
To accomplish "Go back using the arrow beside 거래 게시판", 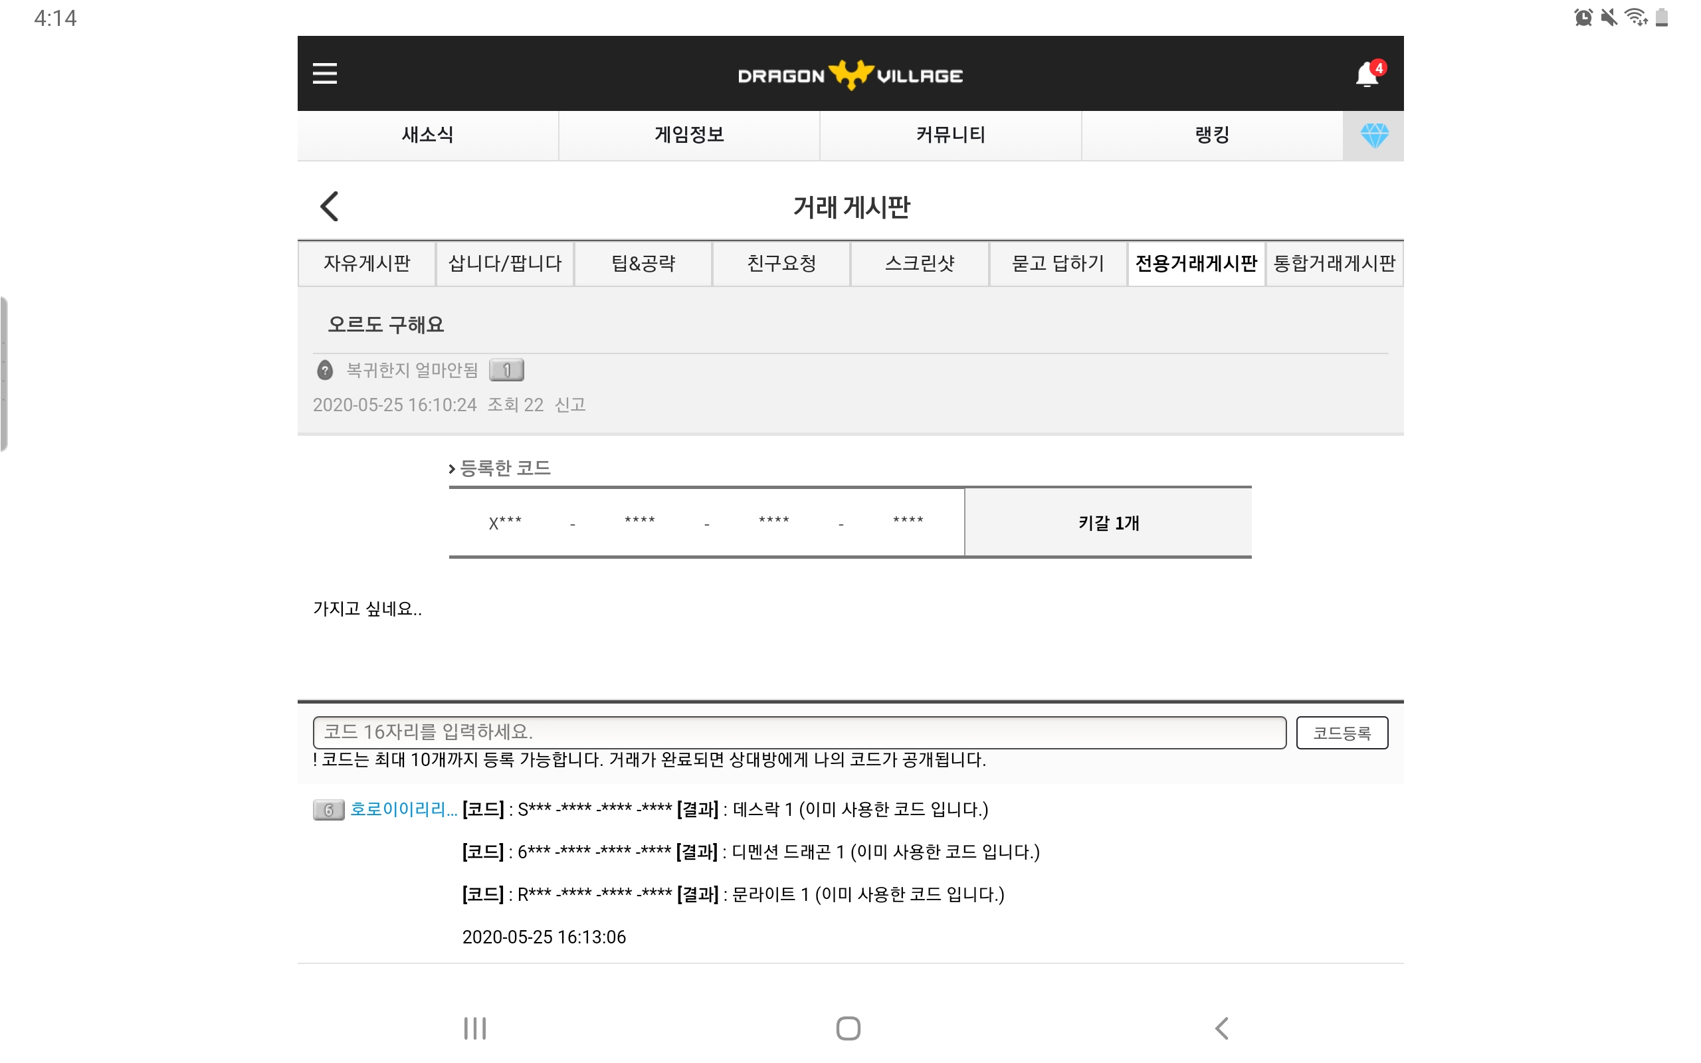I will click(x=330, y=207).
